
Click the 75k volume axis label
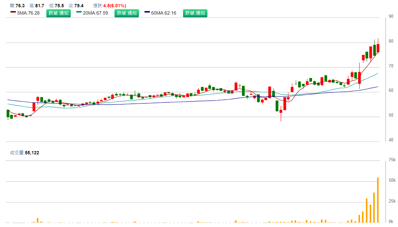(x=392, y=160)
